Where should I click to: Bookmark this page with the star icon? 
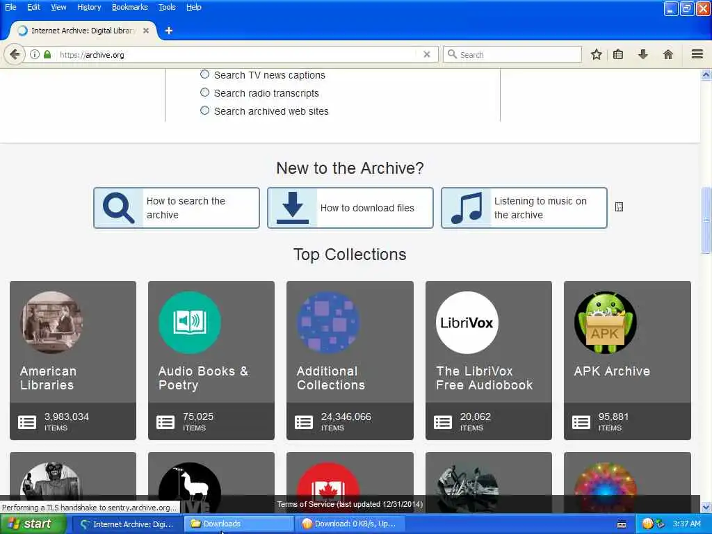pos(596,55)
